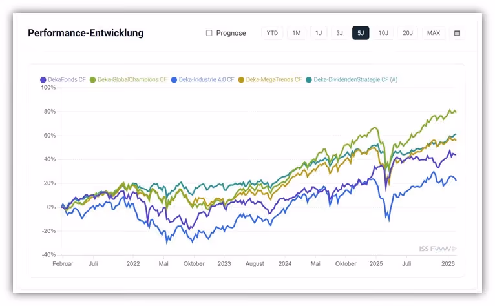Screen dimensions: 495x306
Task: Select the YTD time range
Action: pos(272,33)
